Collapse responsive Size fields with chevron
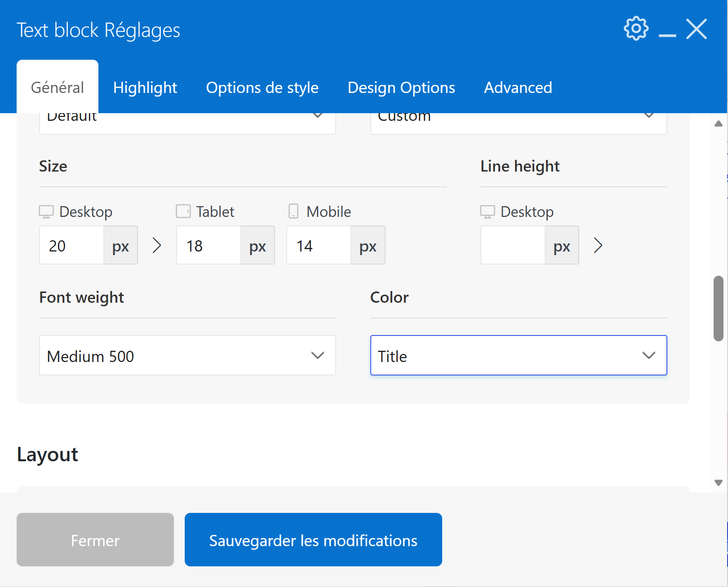 157,245
